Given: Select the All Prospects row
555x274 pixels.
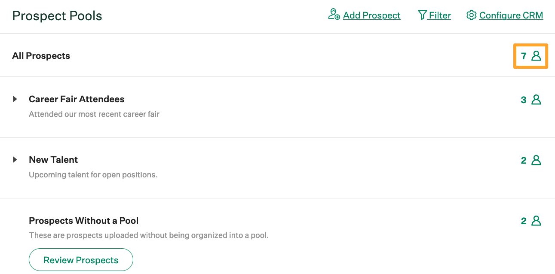Looking at the screenshot, I should (x=41, y=55).
